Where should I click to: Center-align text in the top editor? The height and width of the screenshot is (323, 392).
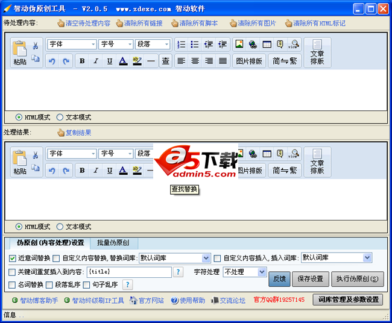pyautogui.click(x=195, y=61)
